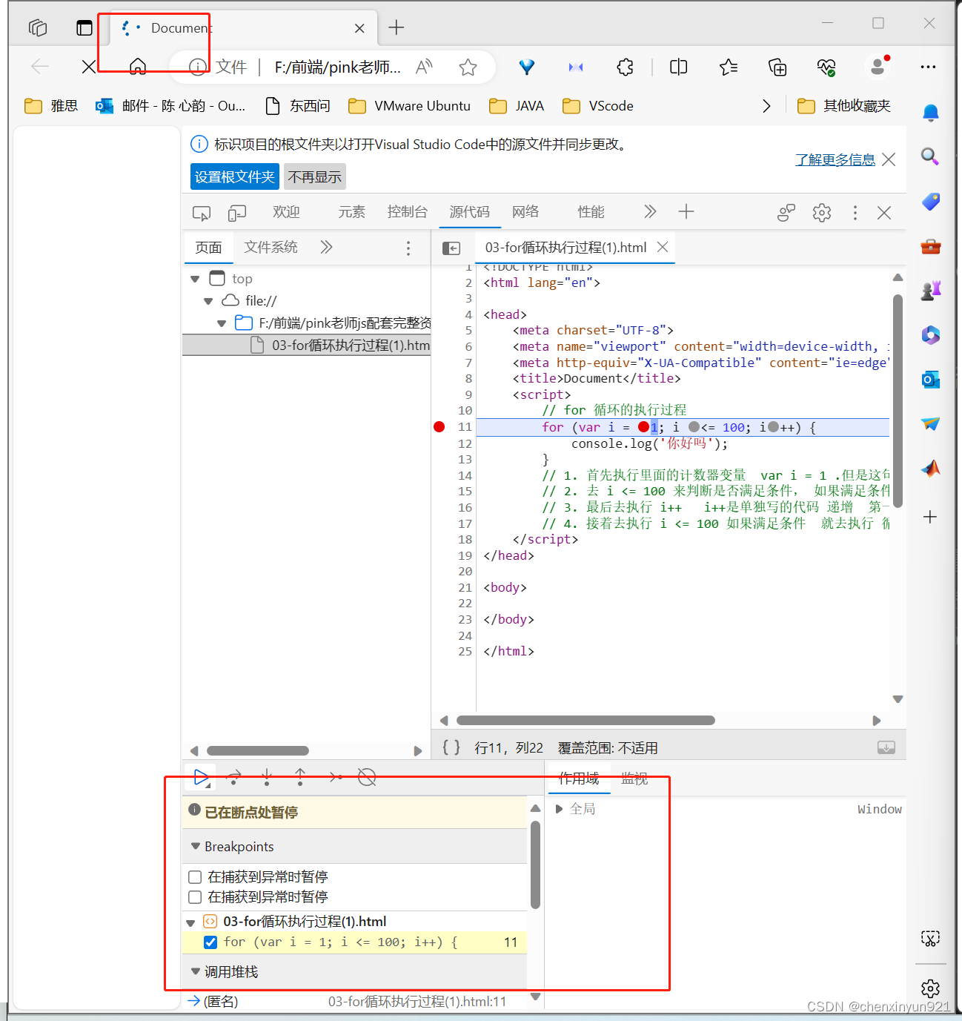The width and height of the screenshot is (962, 1021).
Task: Open the 了解更多信息 link
Action: click(x=835, y=159)
